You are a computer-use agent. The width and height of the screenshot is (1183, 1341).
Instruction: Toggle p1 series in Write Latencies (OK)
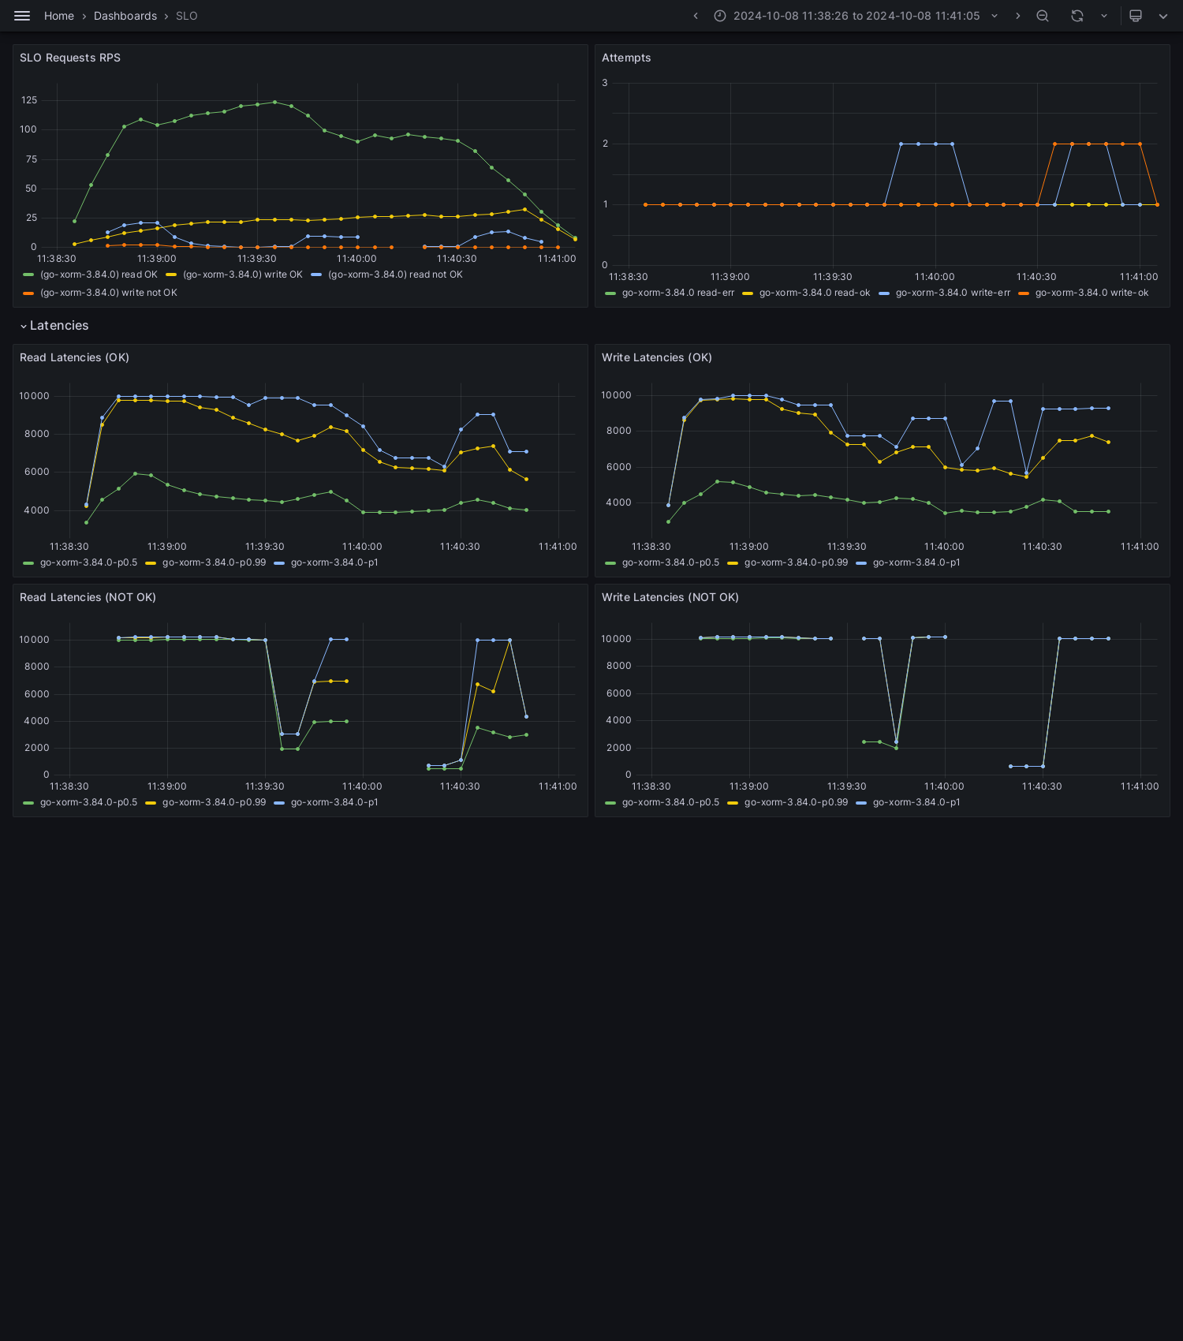(x=916, y=562)
